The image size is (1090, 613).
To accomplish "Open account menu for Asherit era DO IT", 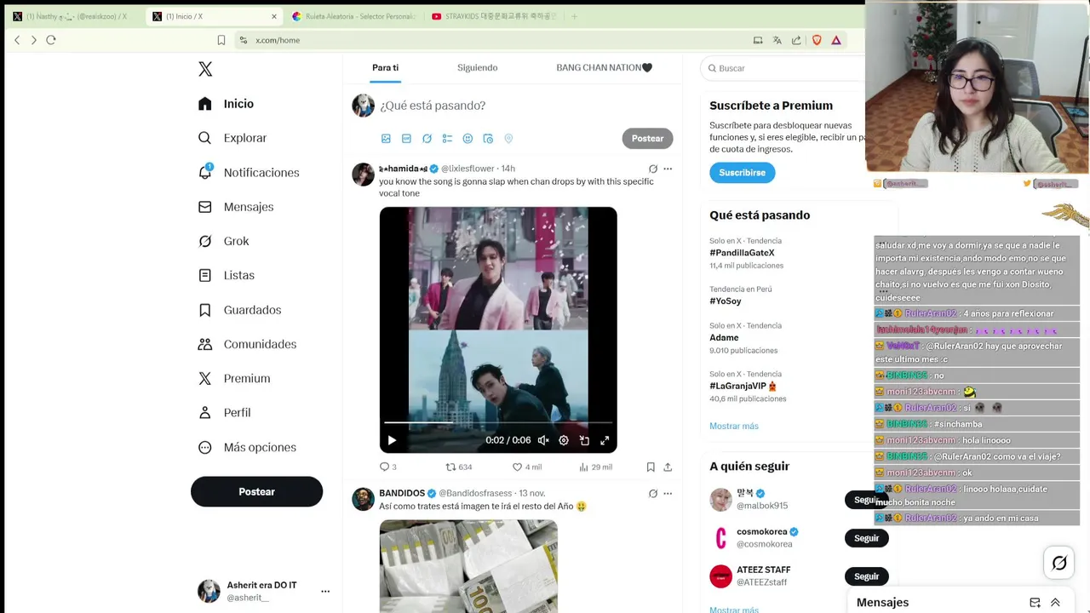I will [263, 591].
